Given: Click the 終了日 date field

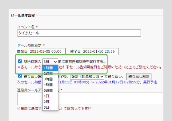Looking at the screenshot, I should 100,52.
